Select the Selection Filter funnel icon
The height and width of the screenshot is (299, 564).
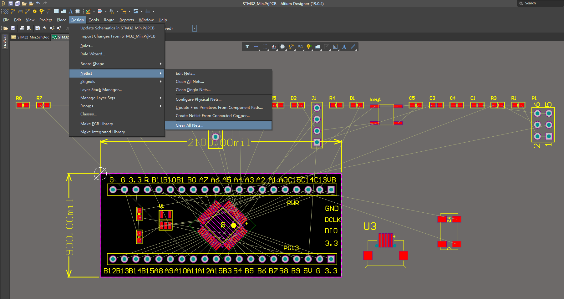(247, 47)
